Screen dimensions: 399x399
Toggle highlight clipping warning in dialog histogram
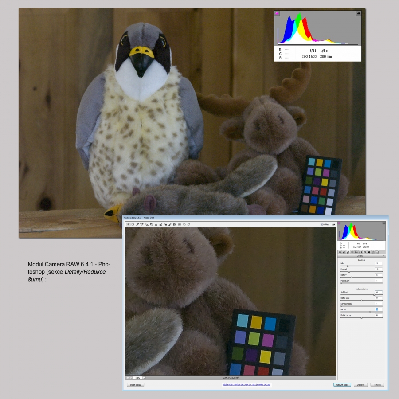coord(384,223)
